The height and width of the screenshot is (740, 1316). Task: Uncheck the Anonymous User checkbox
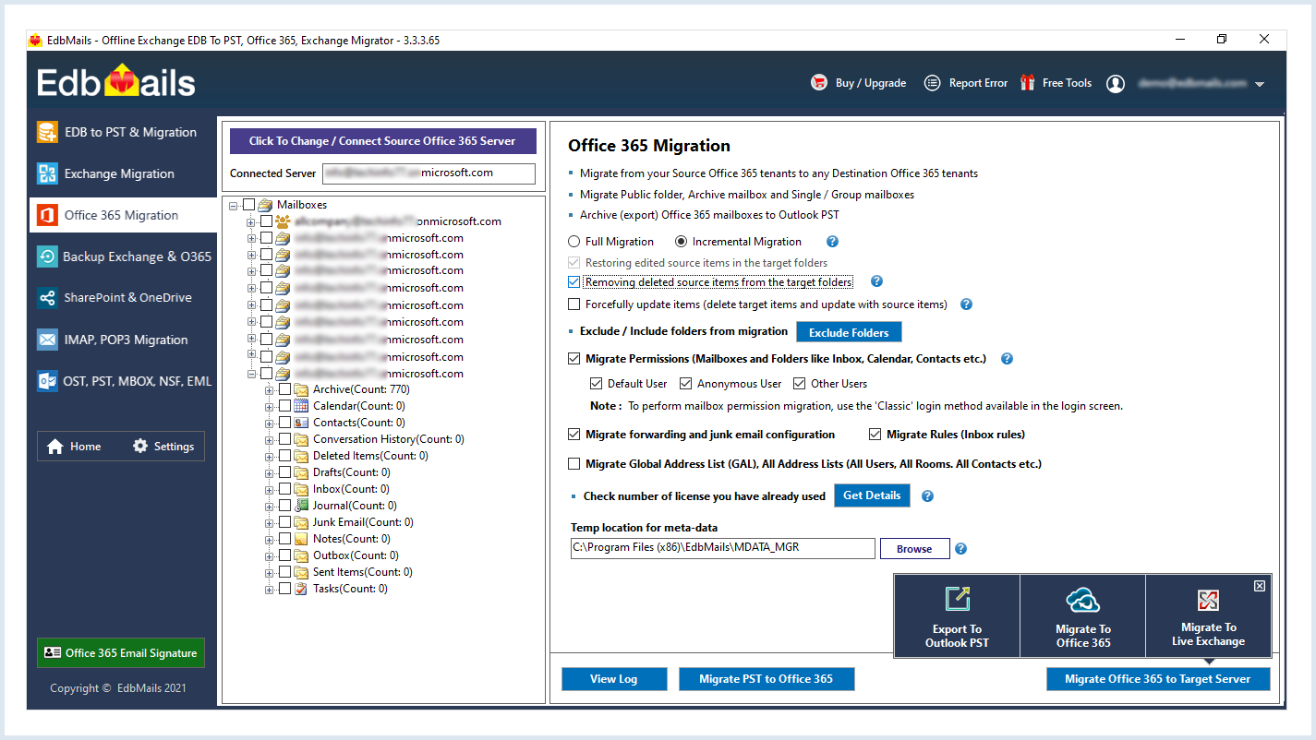tap(686, 384)
